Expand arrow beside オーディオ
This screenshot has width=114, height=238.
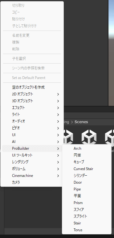tap(58, 121)
